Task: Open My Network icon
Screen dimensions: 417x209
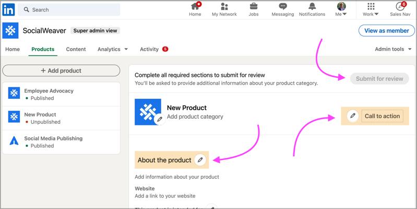Action: (x=224, y=7)
